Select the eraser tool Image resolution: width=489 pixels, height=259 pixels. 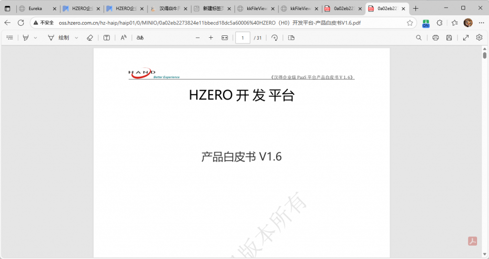[x=90, y=38]
